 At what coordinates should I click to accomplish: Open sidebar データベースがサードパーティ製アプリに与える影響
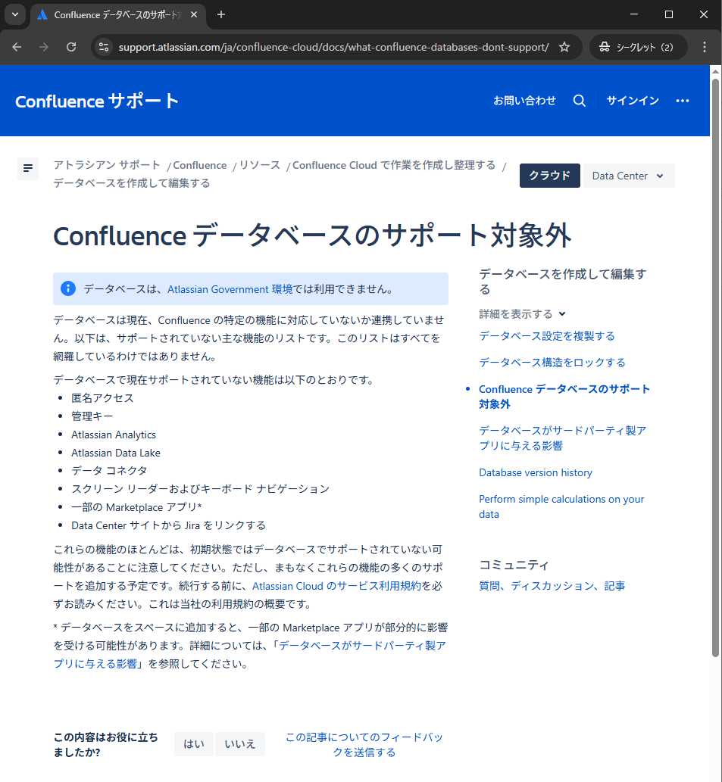(563, 438)
